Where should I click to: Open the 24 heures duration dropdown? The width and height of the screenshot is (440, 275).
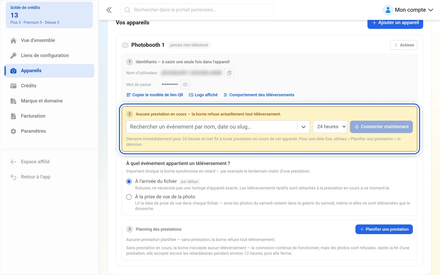[x=330, y=127]
